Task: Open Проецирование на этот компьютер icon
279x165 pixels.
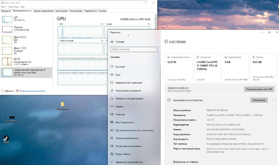Action: pos(112,130)
